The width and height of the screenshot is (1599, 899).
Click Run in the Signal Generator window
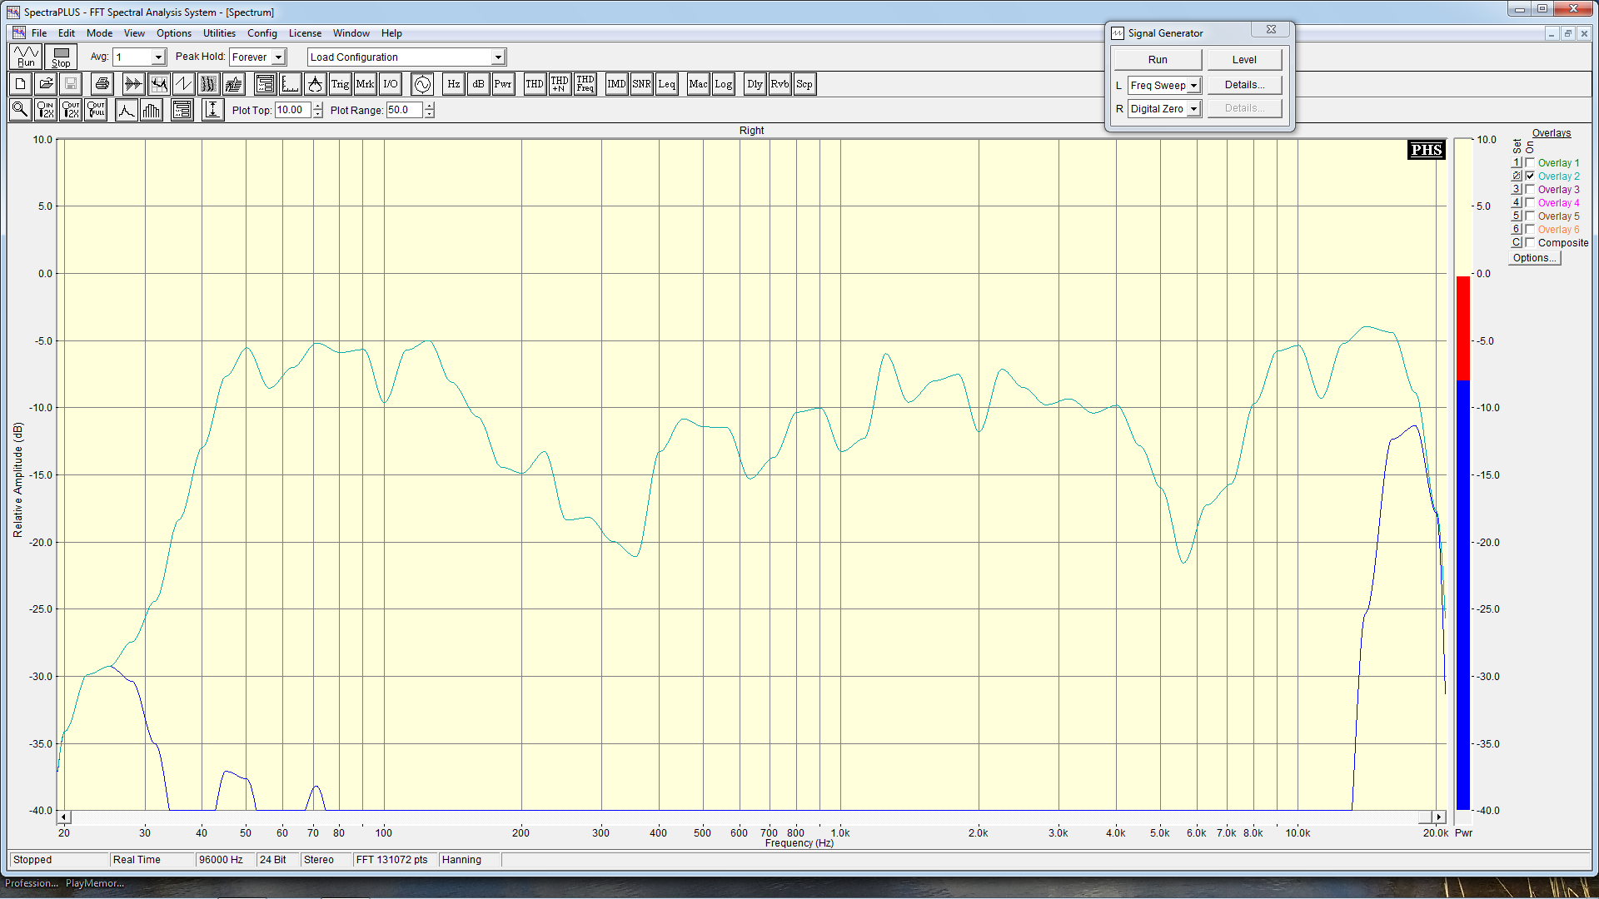(1158, 60)
